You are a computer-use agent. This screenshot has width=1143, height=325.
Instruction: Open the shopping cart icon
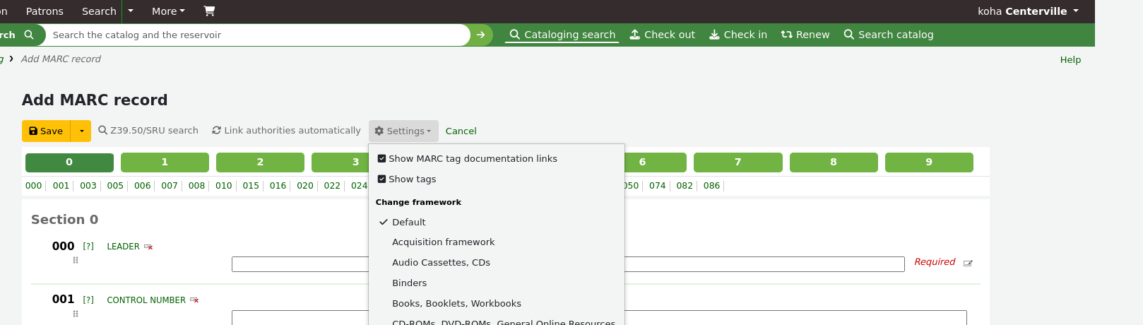point(209,11)
